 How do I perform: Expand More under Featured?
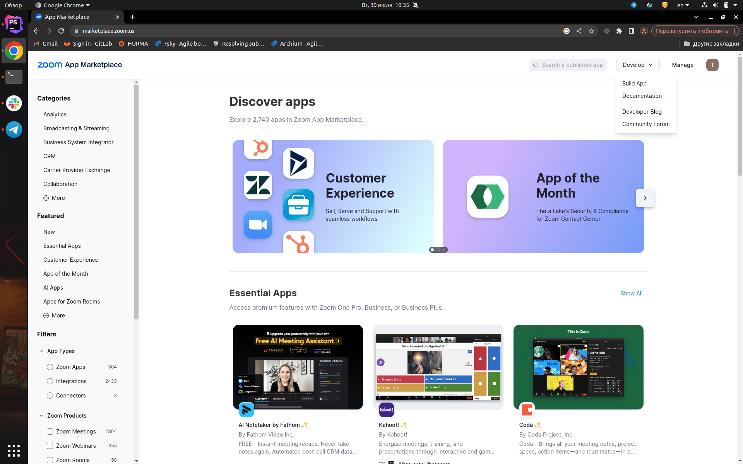click(x=54, y=316)
